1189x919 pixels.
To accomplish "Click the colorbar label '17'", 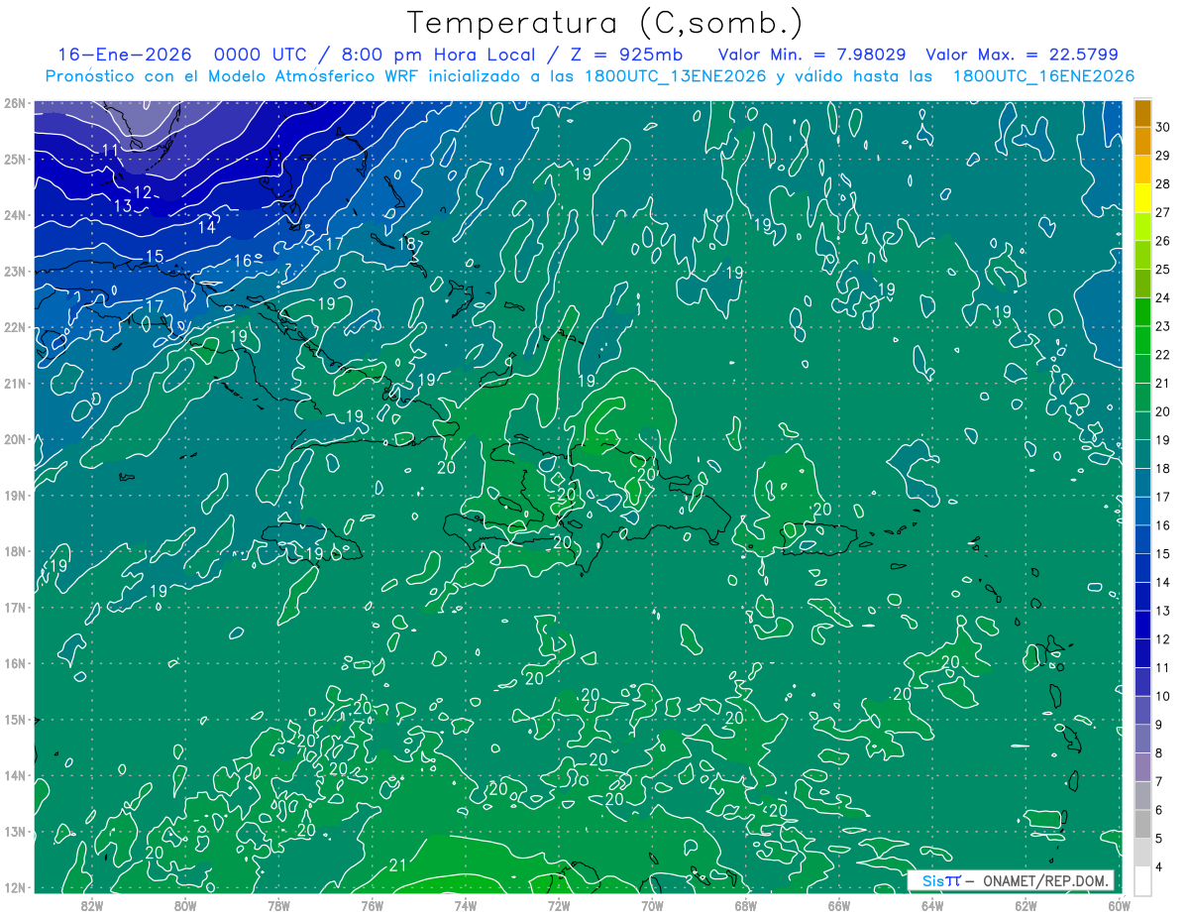I will click(x=1163, y=497).
